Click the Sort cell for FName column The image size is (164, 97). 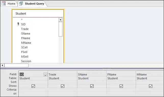click(121, 82)
